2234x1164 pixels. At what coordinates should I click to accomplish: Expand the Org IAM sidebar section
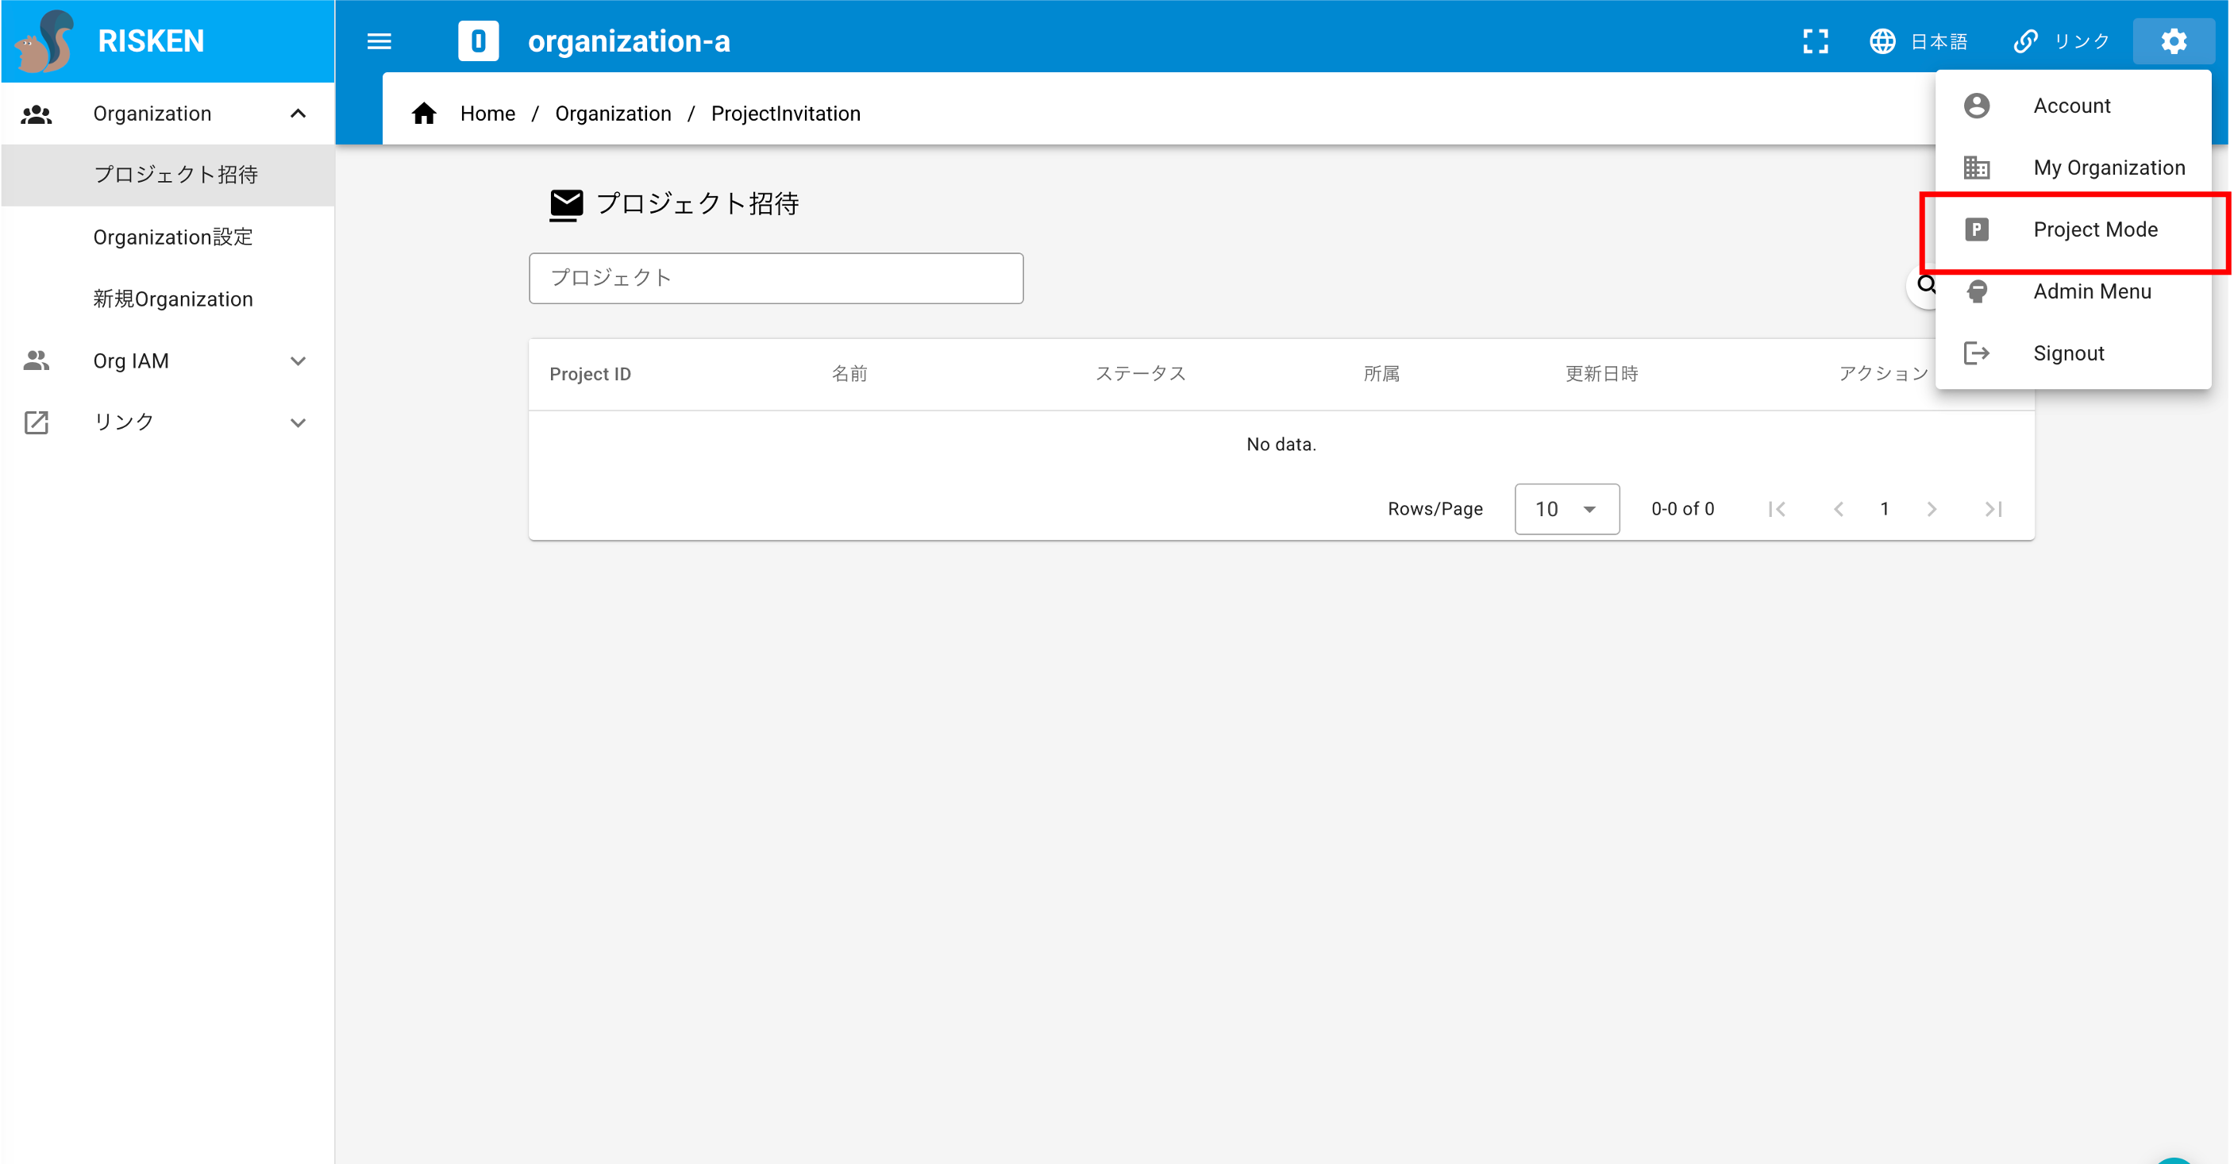tap(298, 360)
